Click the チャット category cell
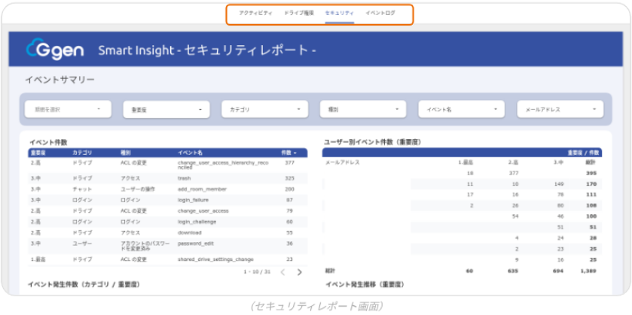The image size is (632, 315). point(82,189)
